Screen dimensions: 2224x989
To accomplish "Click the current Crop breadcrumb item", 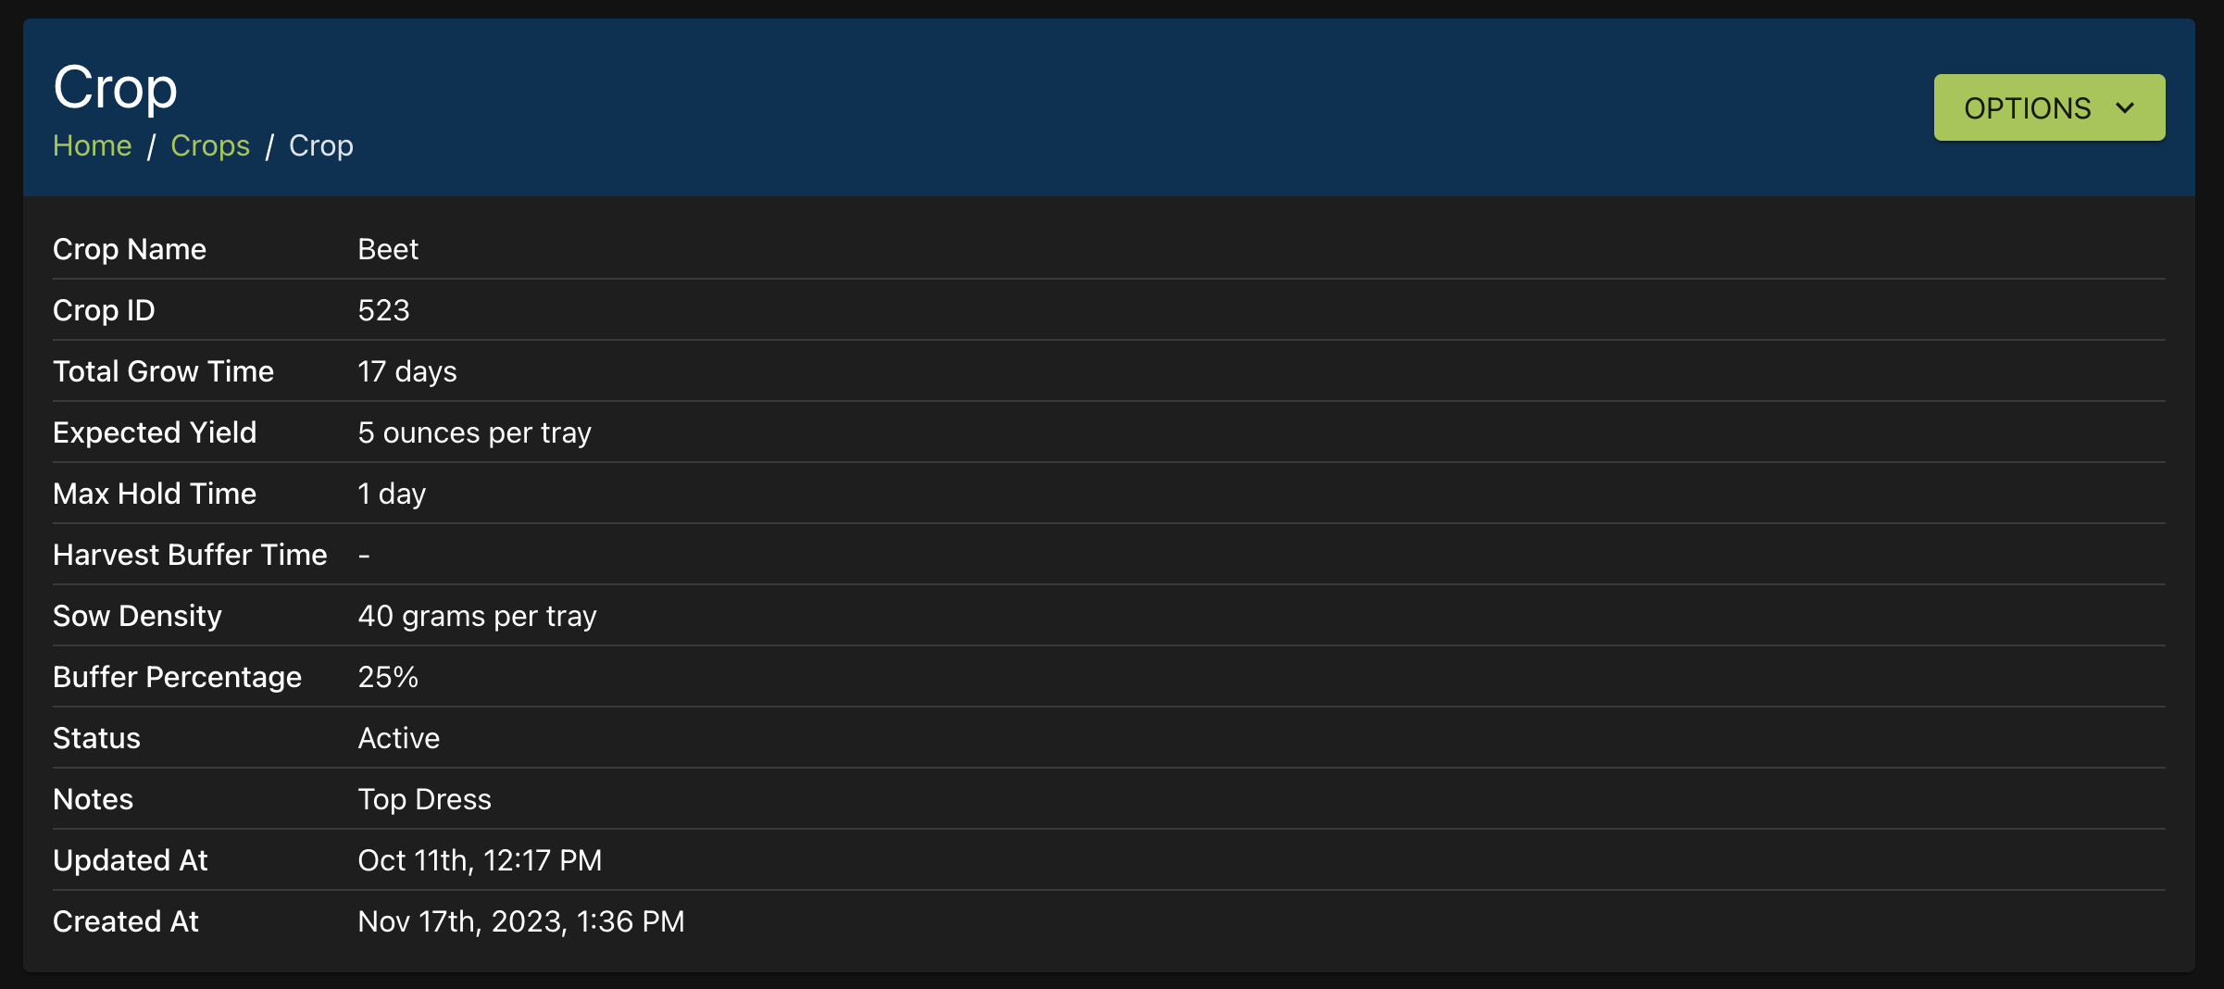I will pos(320,145).
